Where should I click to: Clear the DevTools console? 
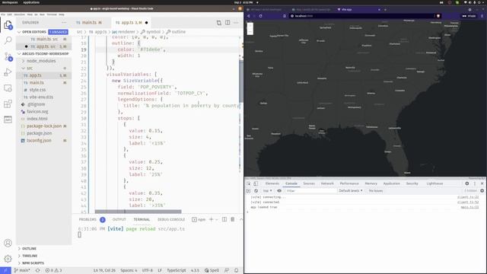point(256,191)
